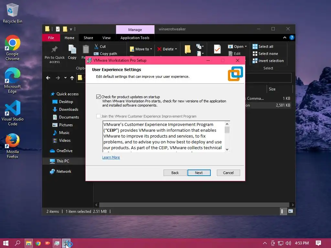Open Visual Studio Code desktop shortcut

(x=13, y=113)
